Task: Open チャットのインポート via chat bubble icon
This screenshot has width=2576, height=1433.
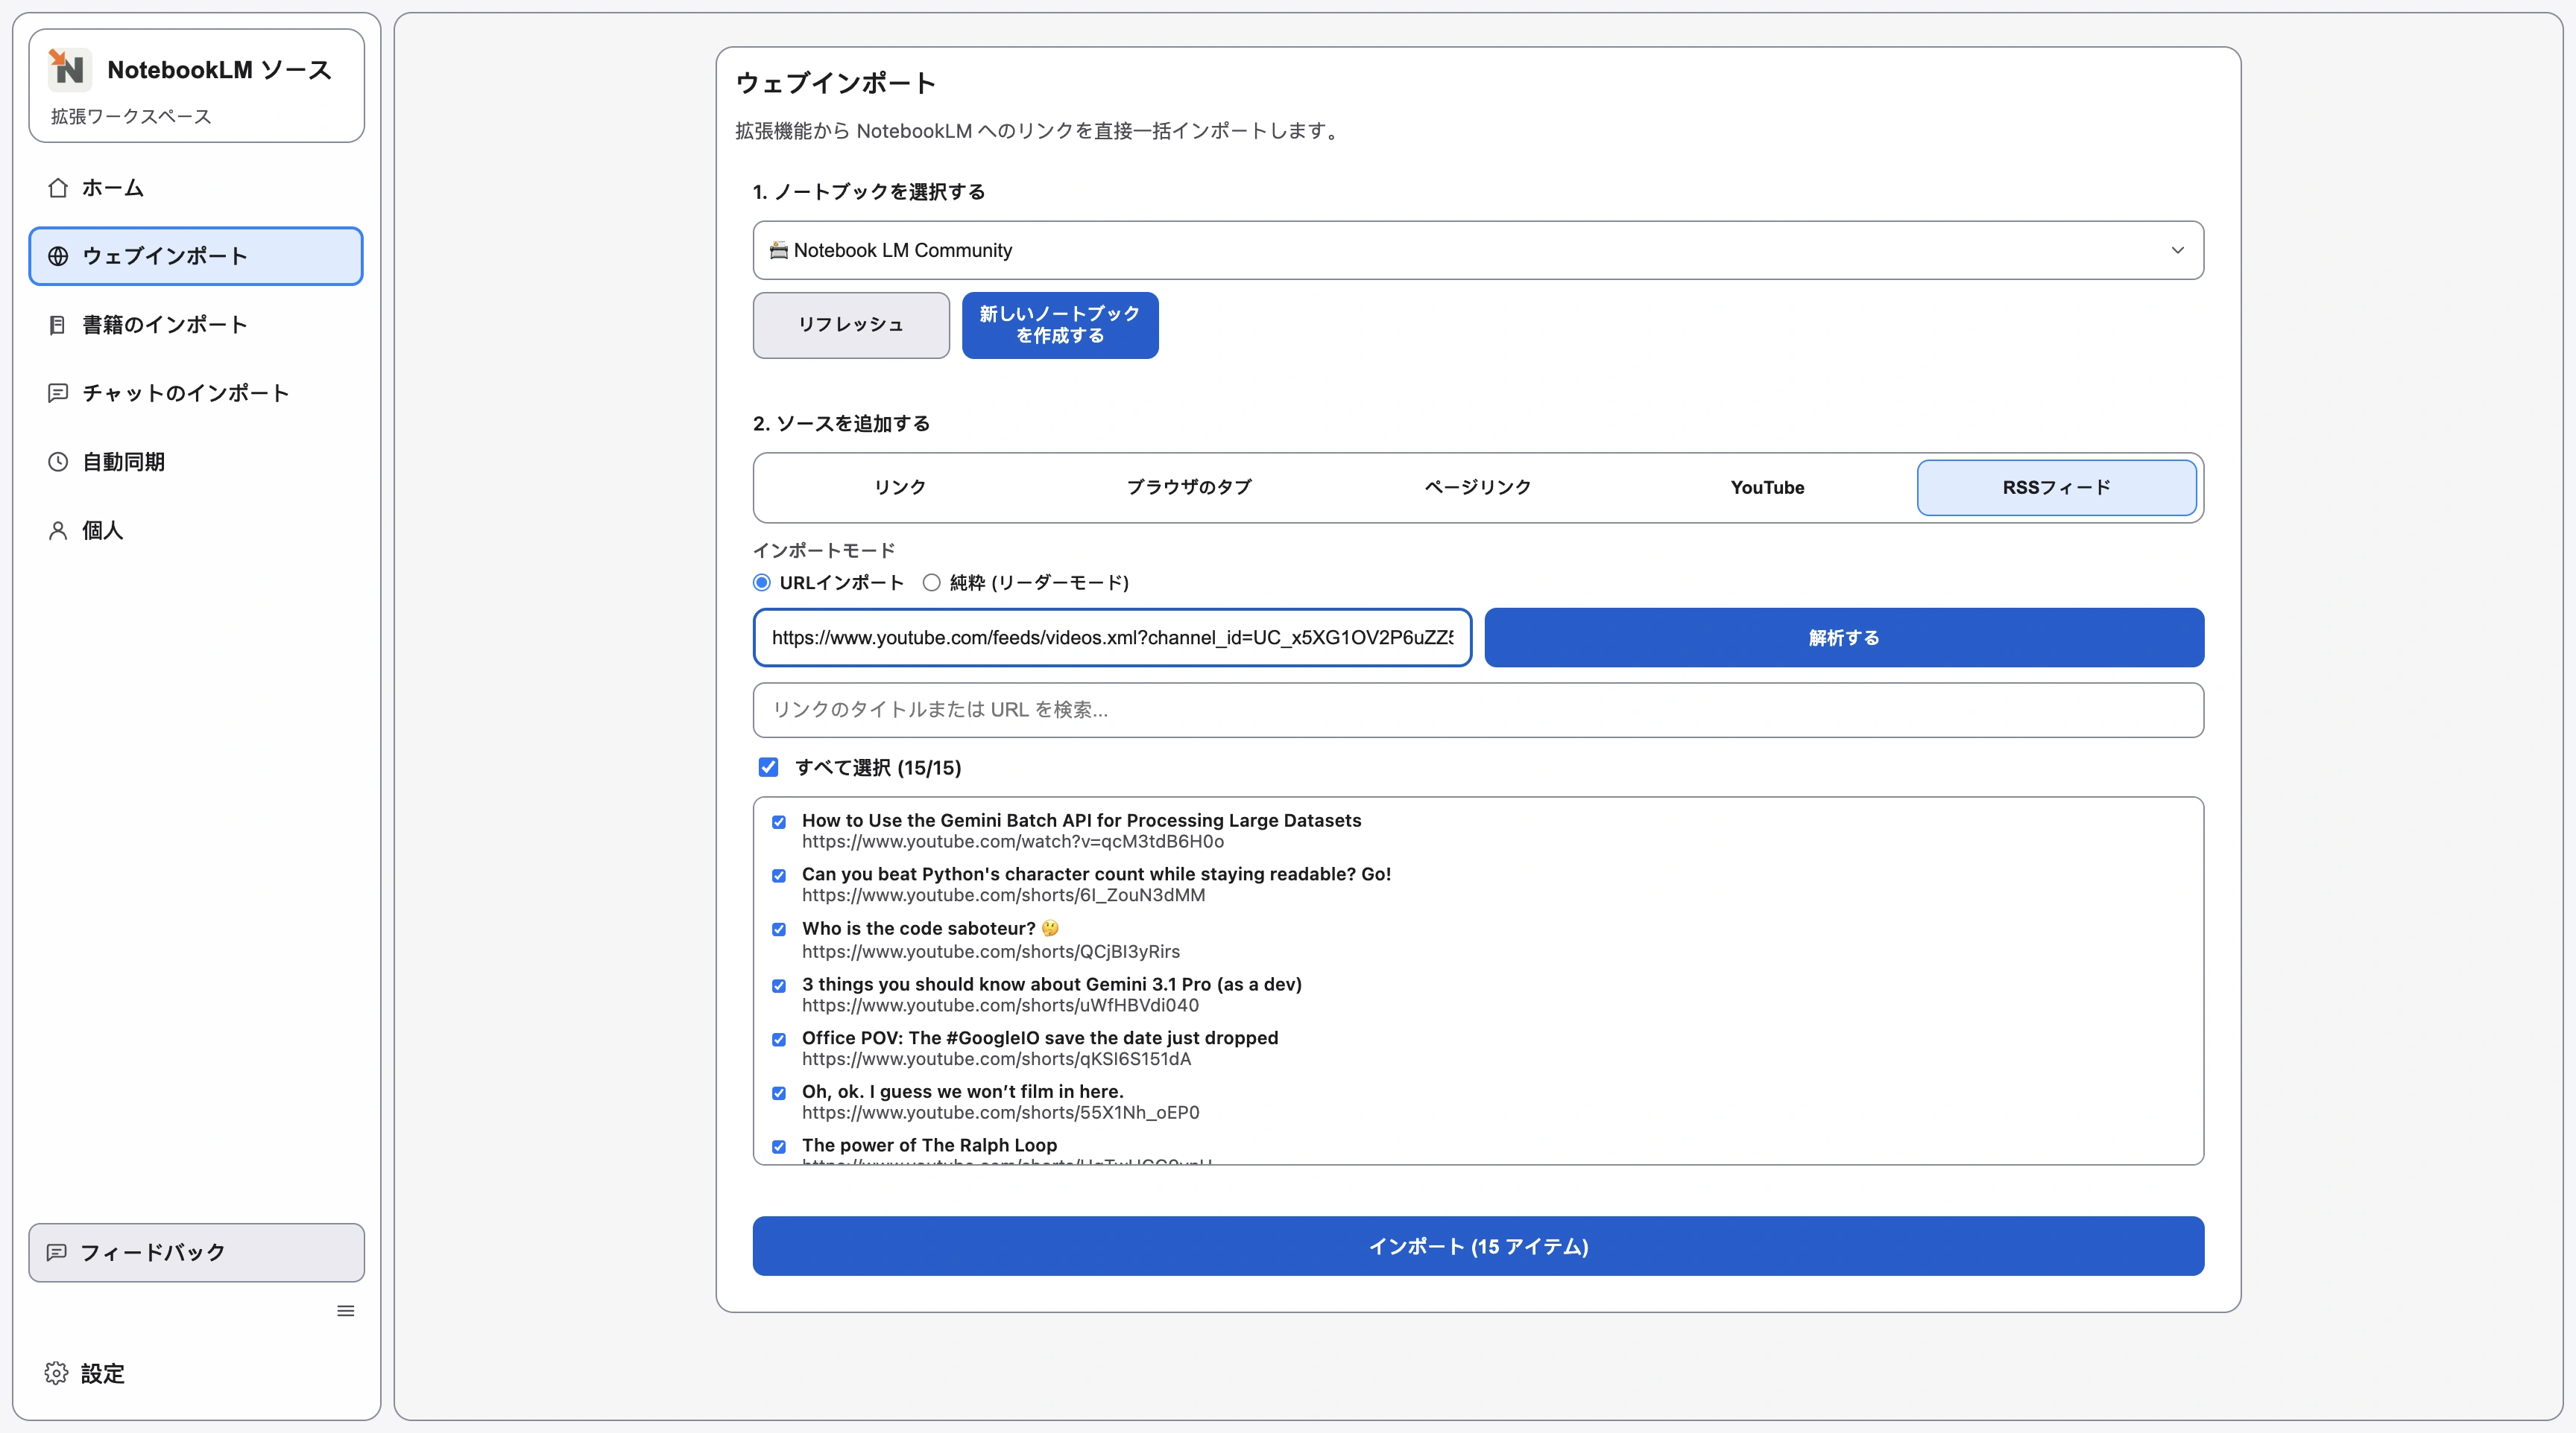Action: 57,393
